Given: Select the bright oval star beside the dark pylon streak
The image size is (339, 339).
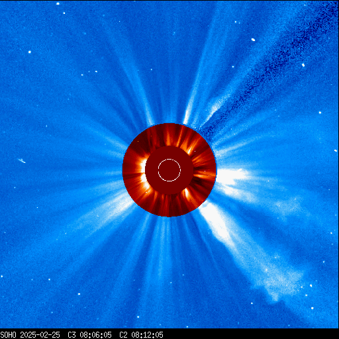Looking at the screenshot, I should point(253,40).
